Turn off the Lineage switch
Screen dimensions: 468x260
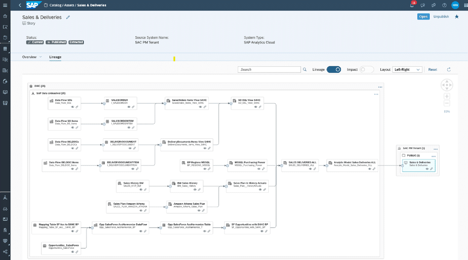[334, 69]
